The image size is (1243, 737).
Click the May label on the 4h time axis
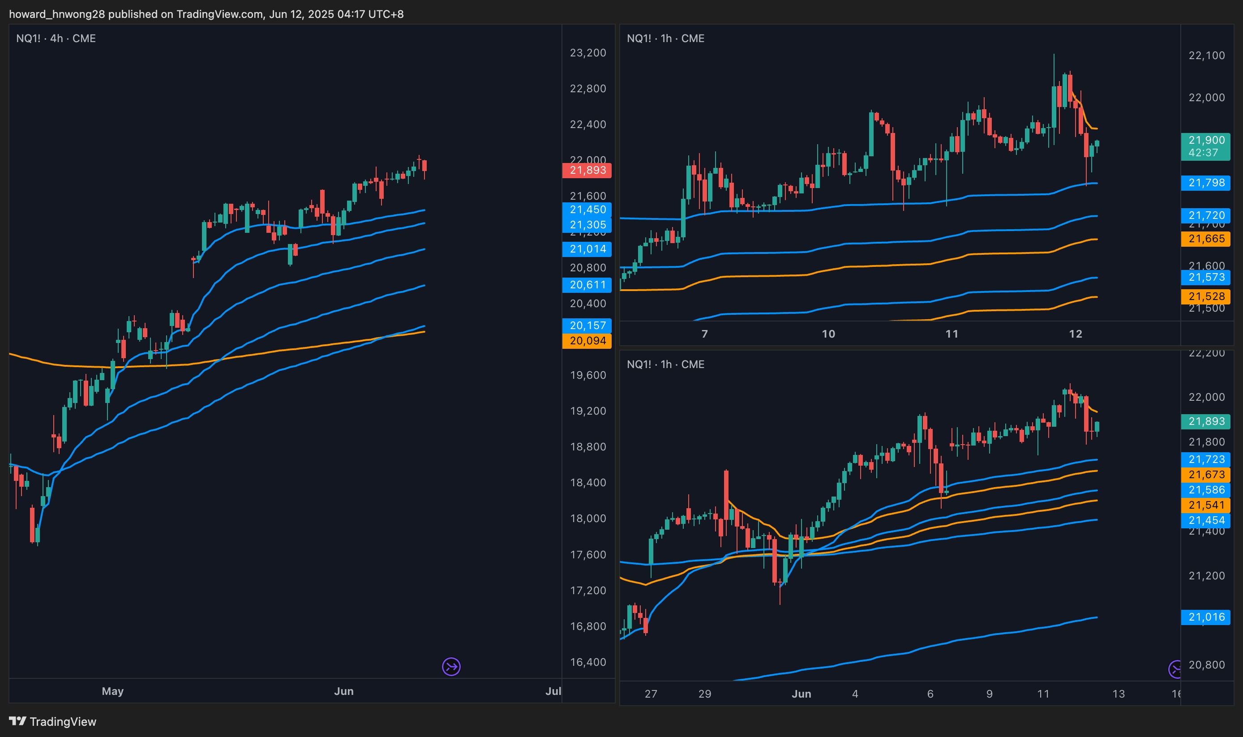[x=113, y=691]
